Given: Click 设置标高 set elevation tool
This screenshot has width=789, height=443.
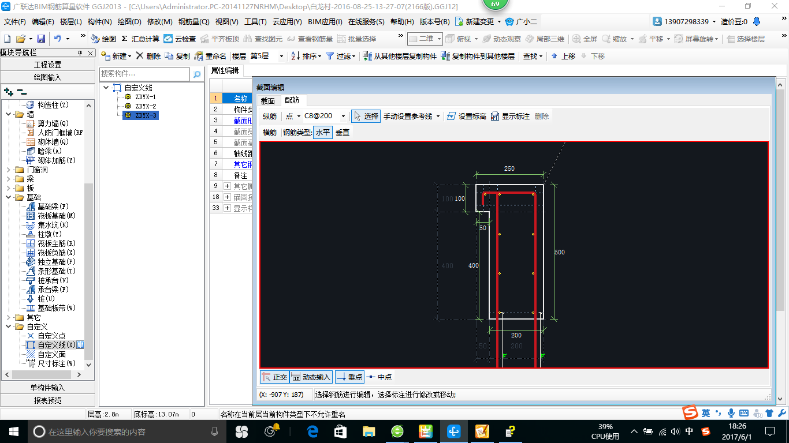Looking at the screenshot, I should 467,116.
